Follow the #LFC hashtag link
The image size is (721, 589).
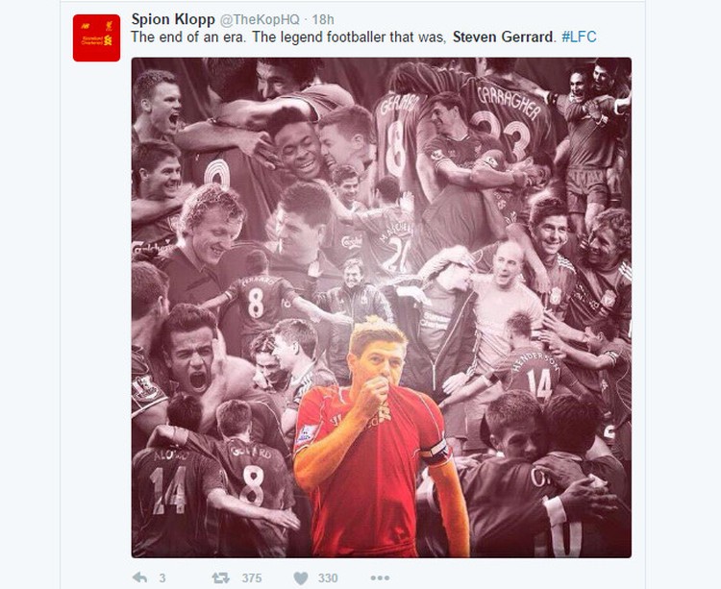click(x=579, y=37)
